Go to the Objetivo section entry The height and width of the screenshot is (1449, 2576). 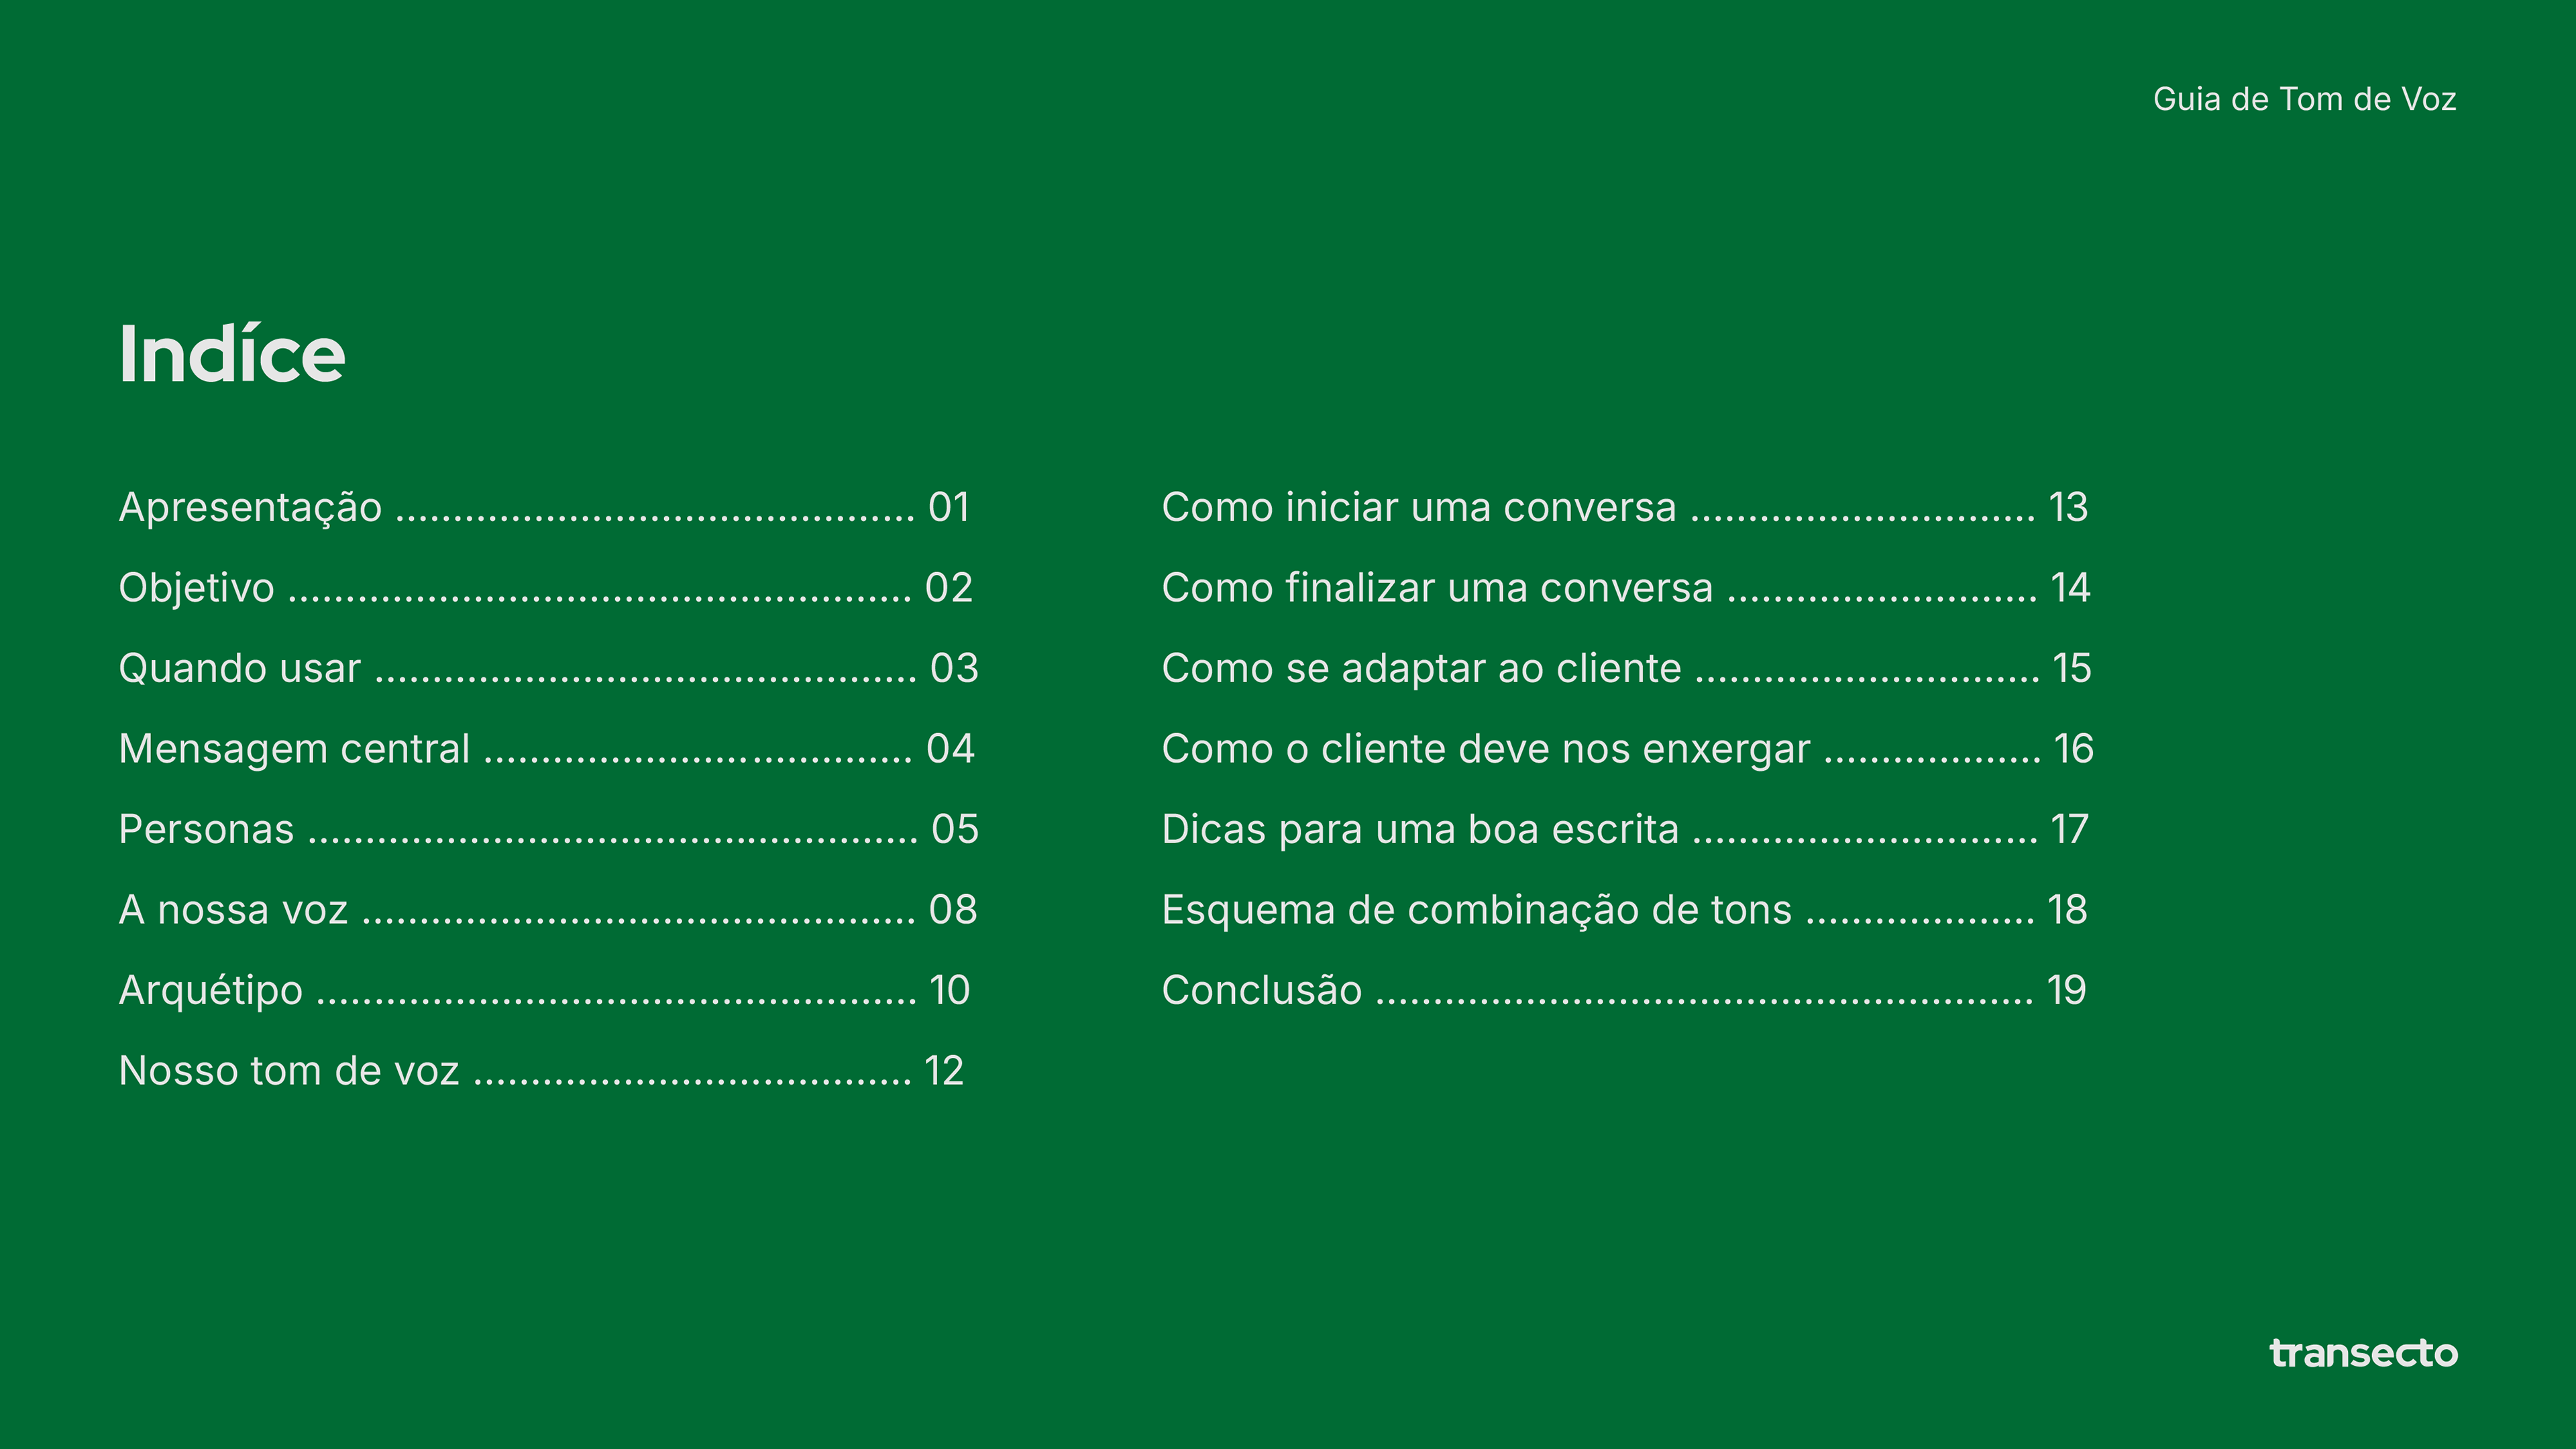pyautogui.click(x=546, y=588)
